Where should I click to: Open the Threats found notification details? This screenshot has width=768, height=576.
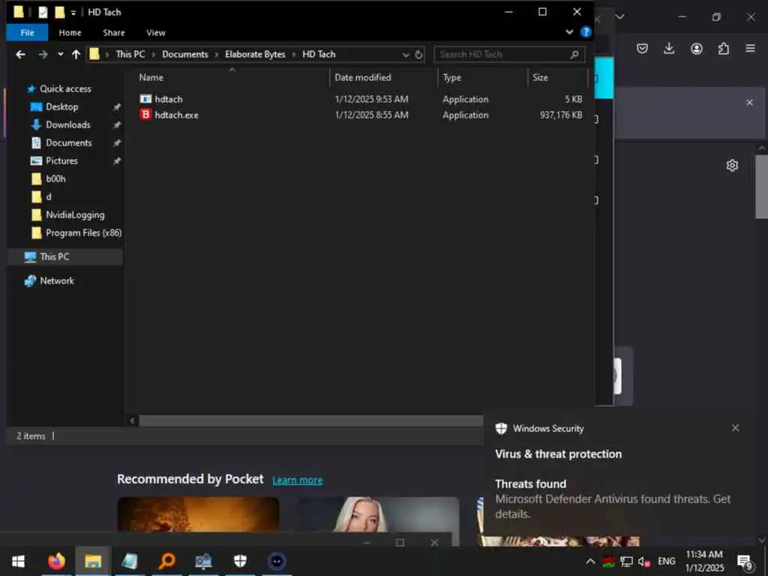pos(612,499)
